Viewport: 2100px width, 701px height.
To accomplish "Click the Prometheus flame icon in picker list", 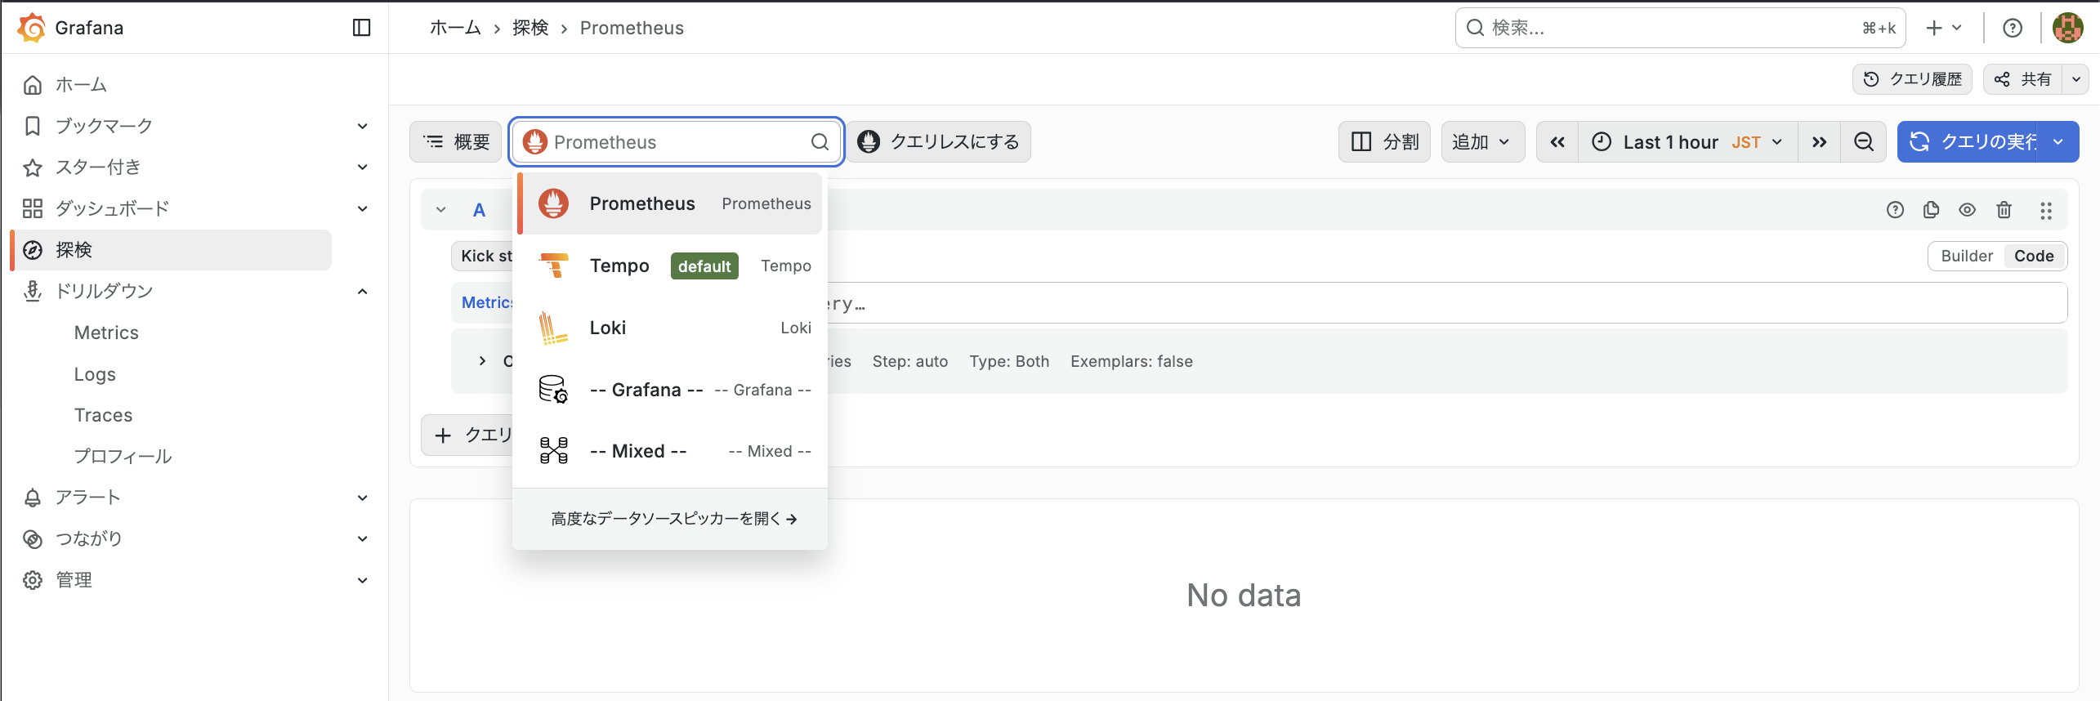I will 553,203.
